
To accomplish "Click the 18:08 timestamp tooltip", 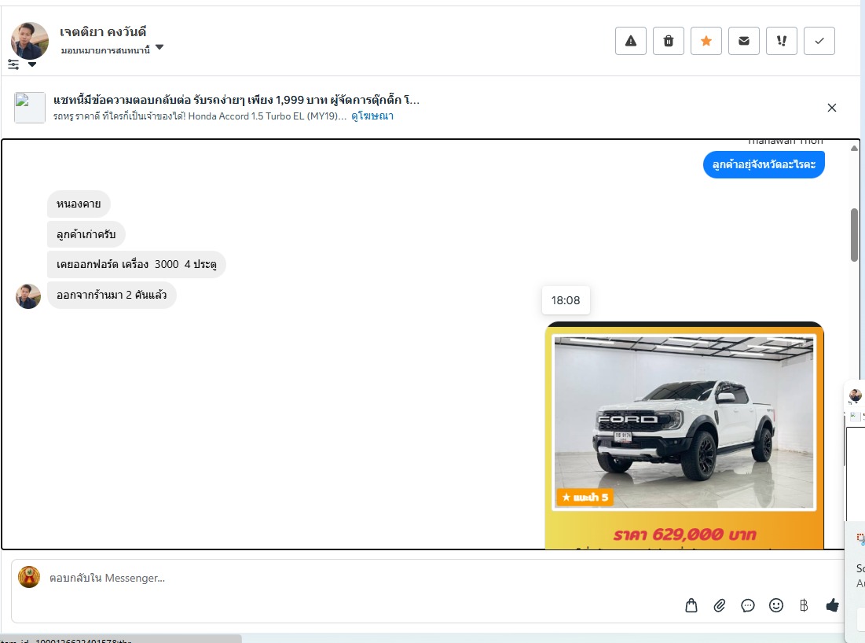I will pyautogui.click(x=566, y=300).
